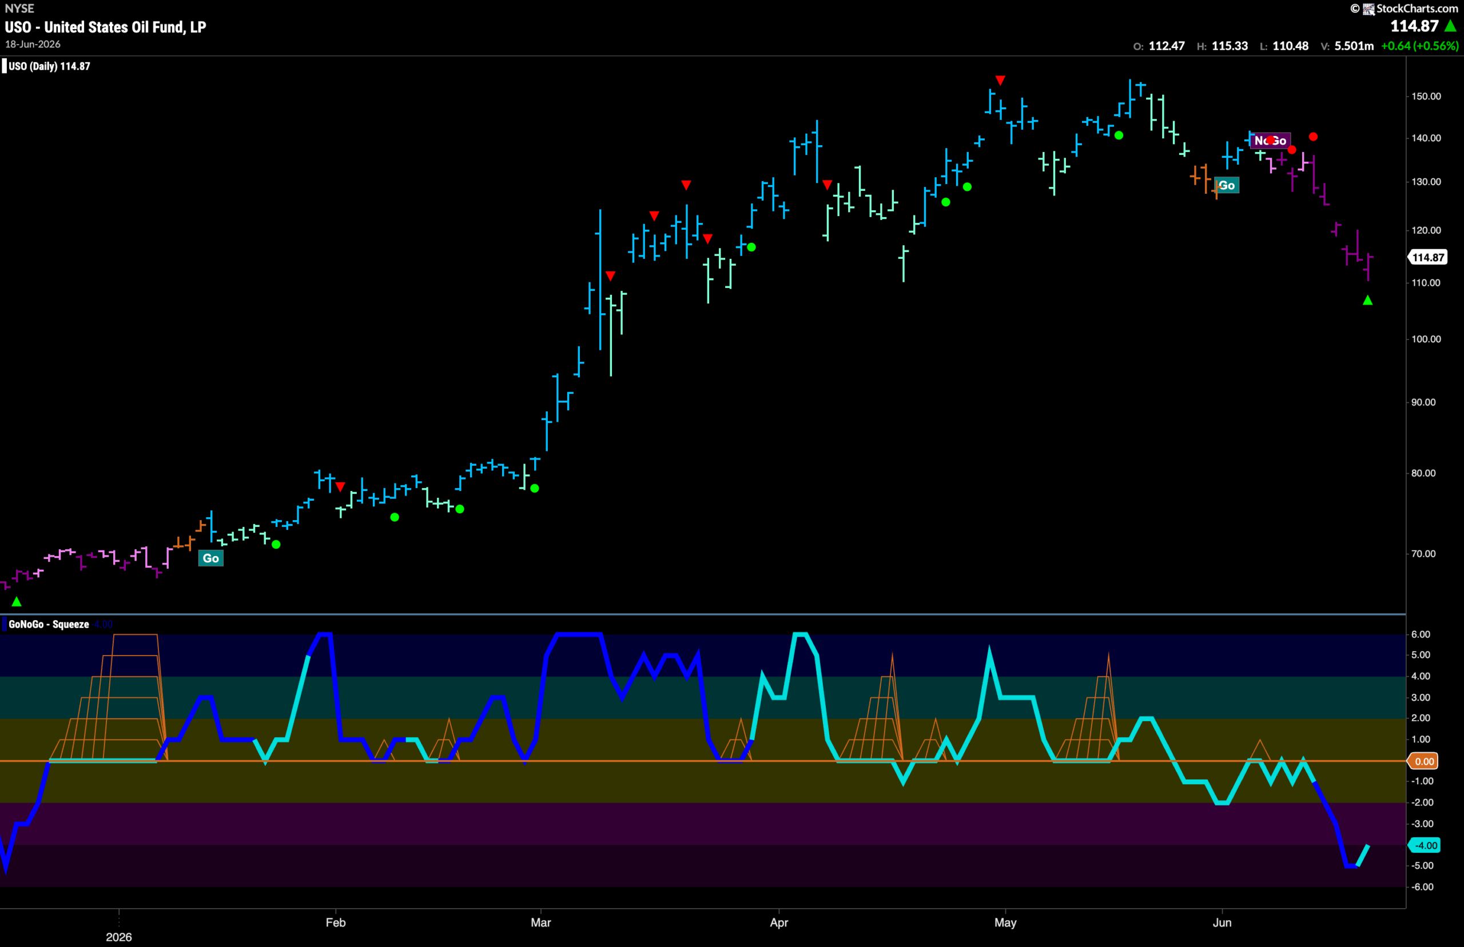Click the first teal 'Go' label in January

pos(211,558)
